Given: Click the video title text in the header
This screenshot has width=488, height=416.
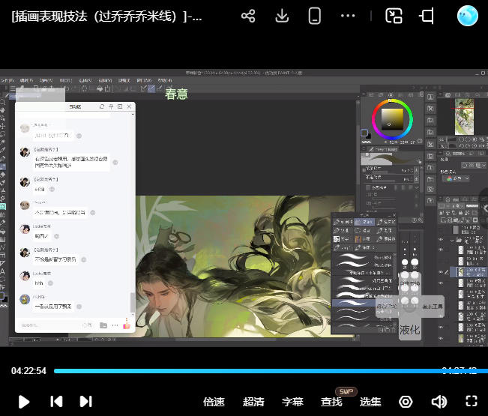Looking at the screenshot, I should pyautogui.click(x=106, y=16).
